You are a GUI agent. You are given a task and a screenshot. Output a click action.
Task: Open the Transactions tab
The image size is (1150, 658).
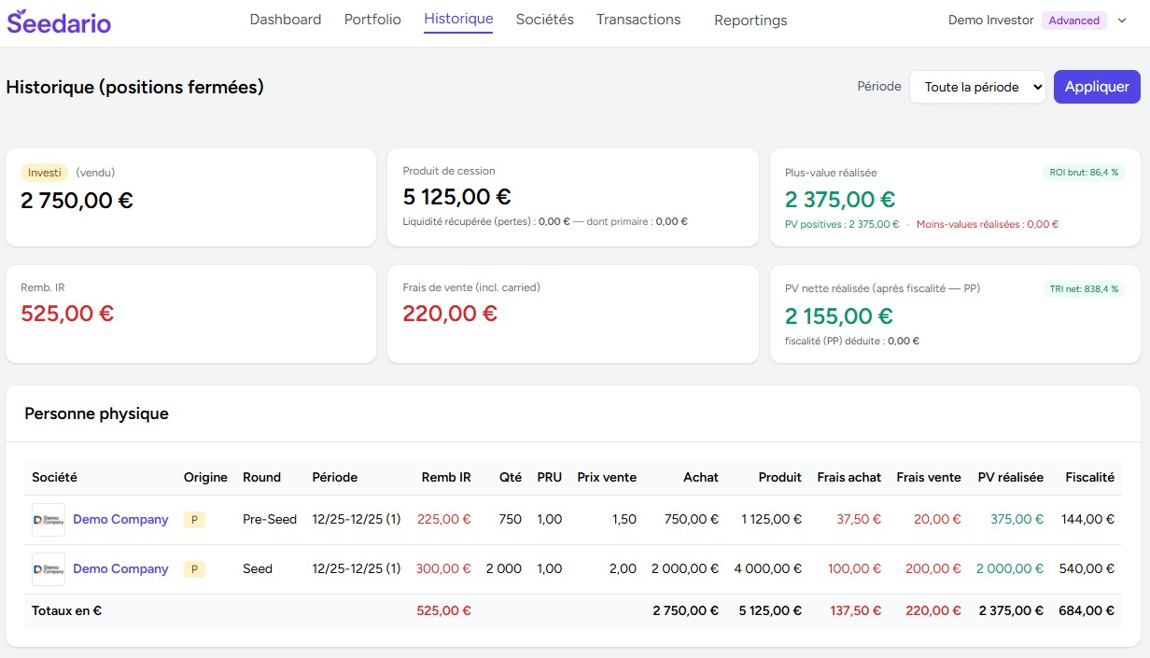pos(638,20)
